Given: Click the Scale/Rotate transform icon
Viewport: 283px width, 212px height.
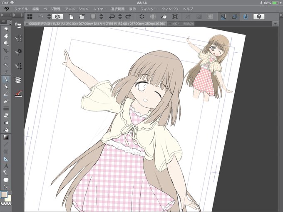Looking at the screenshot, I should pyautogui.click(x=175, y=17).
